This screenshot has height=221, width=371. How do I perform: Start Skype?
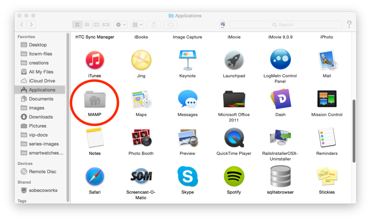point(187,176)
